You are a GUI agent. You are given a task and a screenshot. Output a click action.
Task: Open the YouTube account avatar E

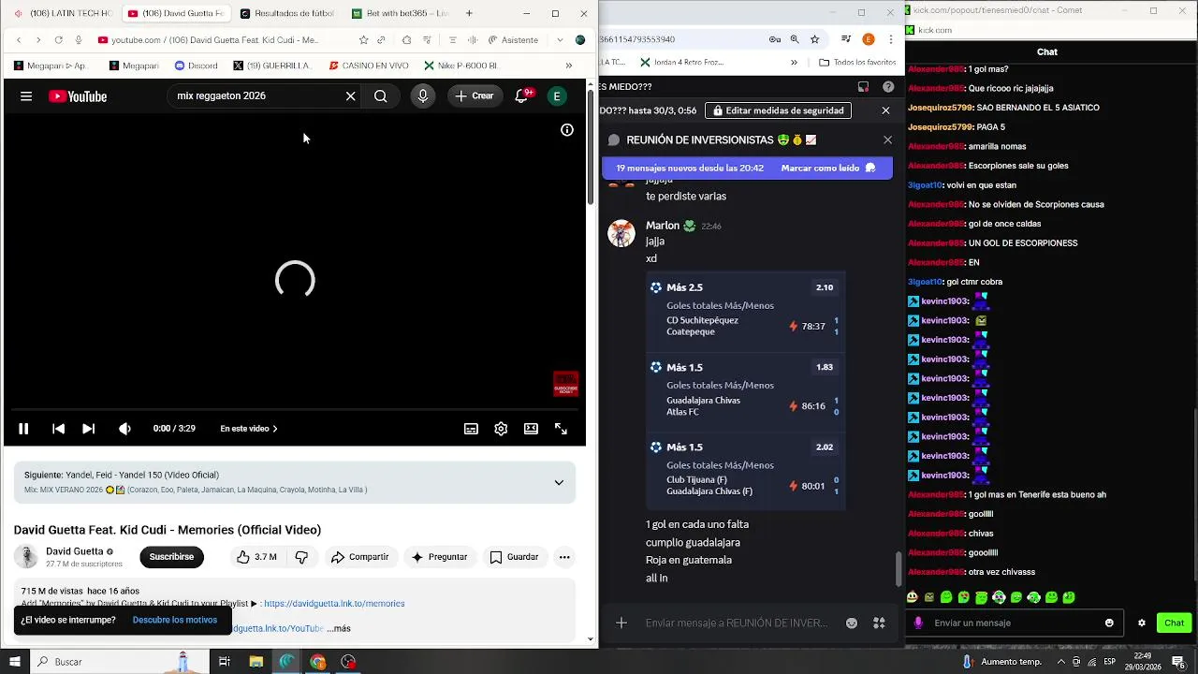pyautogui.click(x=557, y=96)
